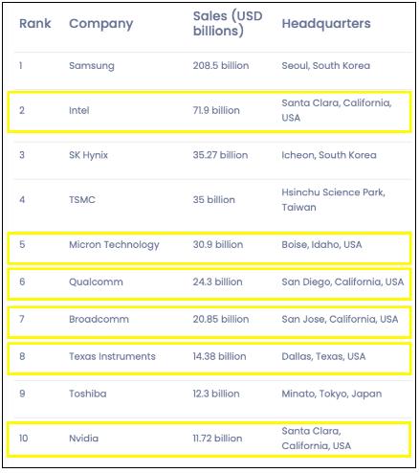Select the Micron Technology entry

pyautogui.click(x=114, y=245)
